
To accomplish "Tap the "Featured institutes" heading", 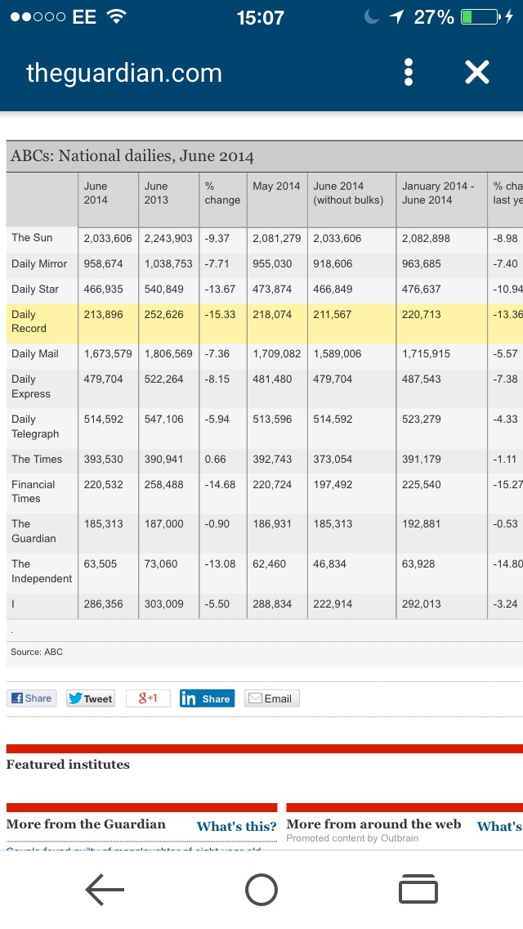I will click(x=68, y=765).
